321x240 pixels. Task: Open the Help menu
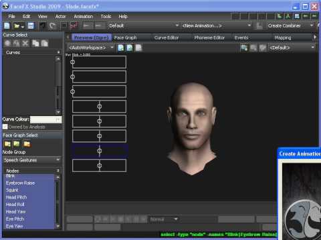click(123, 17)
